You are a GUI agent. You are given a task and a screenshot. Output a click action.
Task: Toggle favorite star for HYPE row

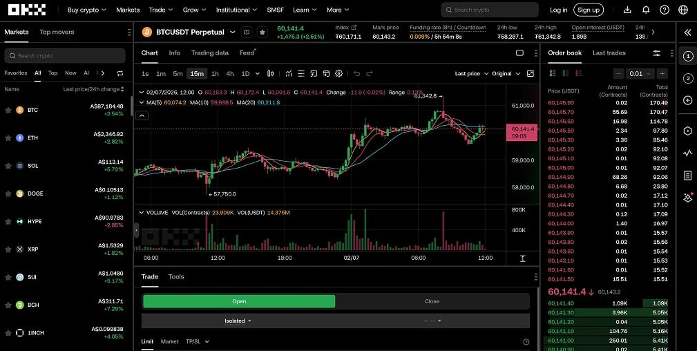pyautogui.click(x=8, y=221)
